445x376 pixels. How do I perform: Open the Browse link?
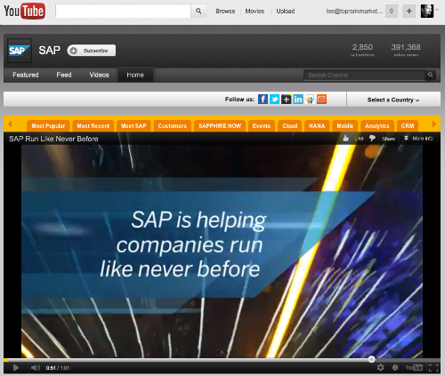225,12
